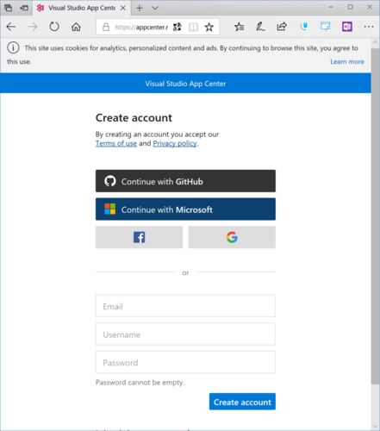Screen dimensions: 380x431
Task: Continue with Microsoft button
Action: pos(185,209)
